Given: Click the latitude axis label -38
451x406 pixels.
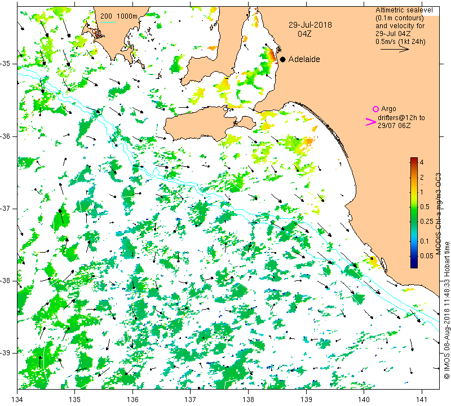Looking at the screenshot, I should coord(6,281).
